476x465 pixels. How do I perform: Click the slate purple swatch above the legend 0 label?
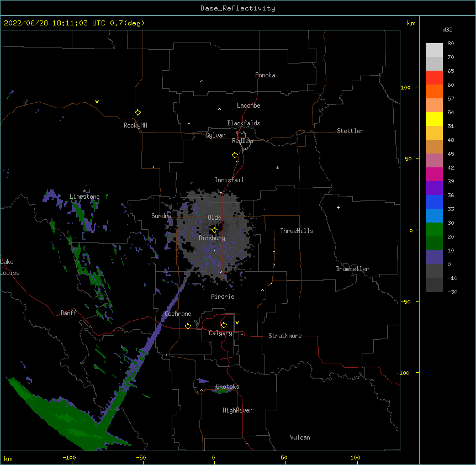point(434,257)
